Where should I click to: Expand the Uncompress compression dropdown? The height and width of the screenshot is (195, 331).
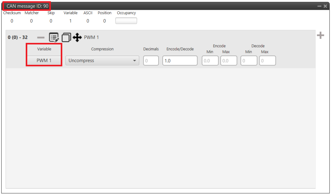point(102,60)
